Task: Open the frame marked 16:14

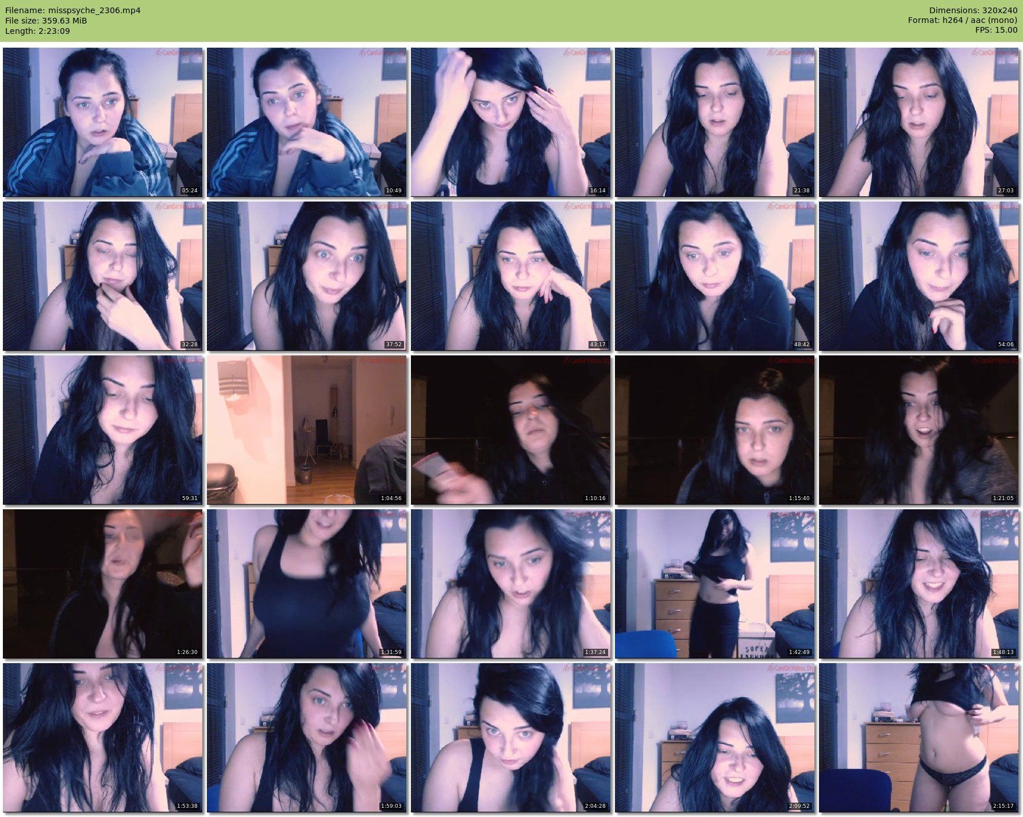Action: click(x=510, y=122)
